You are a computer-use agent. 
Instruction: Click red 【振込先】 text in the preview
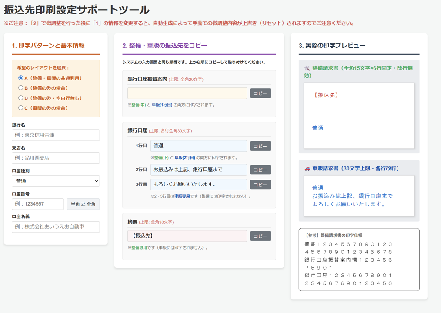[x=326, y=95]
